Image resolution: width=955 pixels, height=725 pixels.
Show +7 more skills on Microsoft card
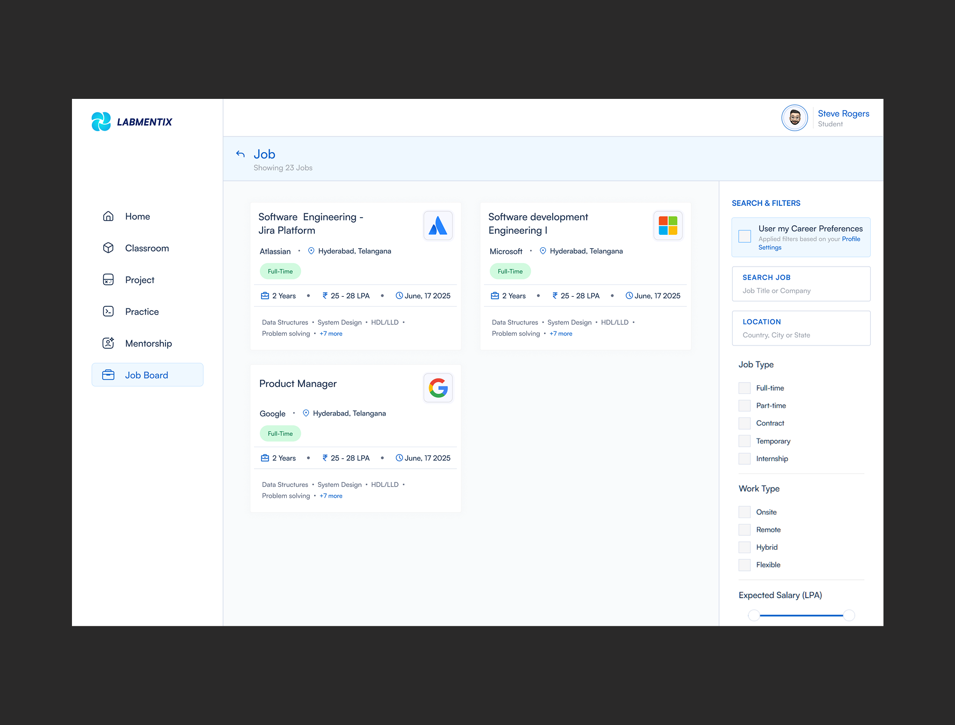[x=561, y=334]
